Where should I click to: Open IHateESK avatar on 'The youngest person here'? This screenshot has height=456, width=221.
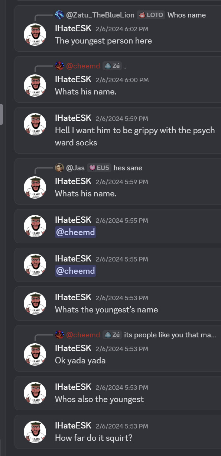(x=35, y=35)
